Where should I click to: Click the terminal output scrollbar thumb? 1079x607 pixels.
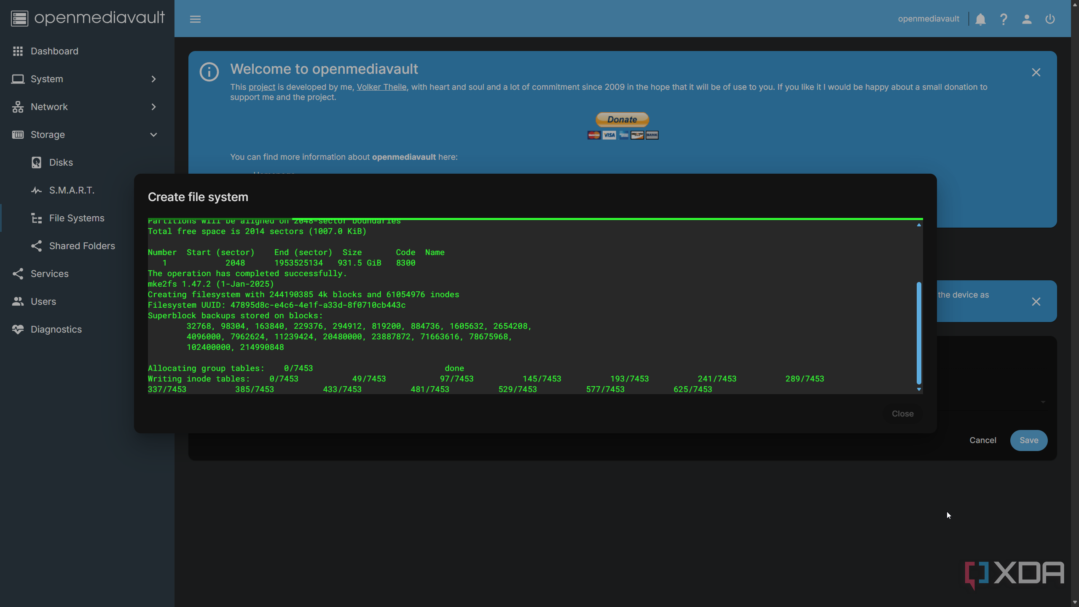coord(919,333)
